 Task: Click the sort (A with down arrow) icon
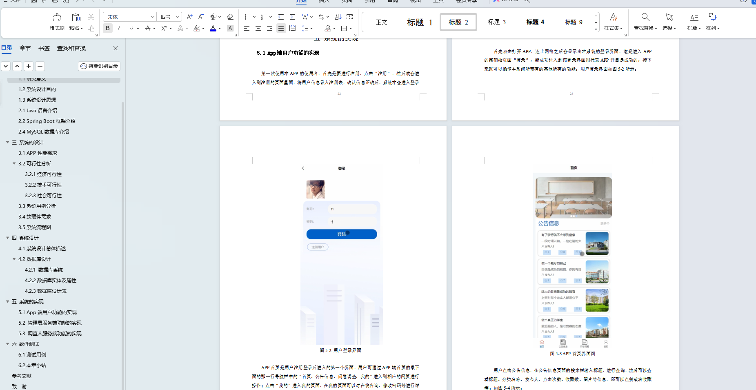(x=338, y=17)
